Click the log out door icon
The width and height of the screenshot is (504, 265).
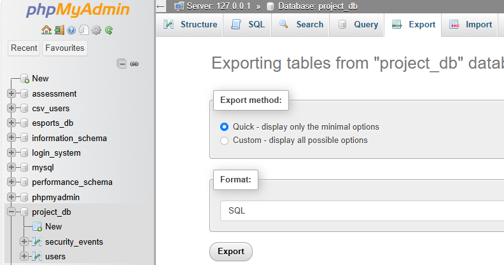click(x=59, y=30)
